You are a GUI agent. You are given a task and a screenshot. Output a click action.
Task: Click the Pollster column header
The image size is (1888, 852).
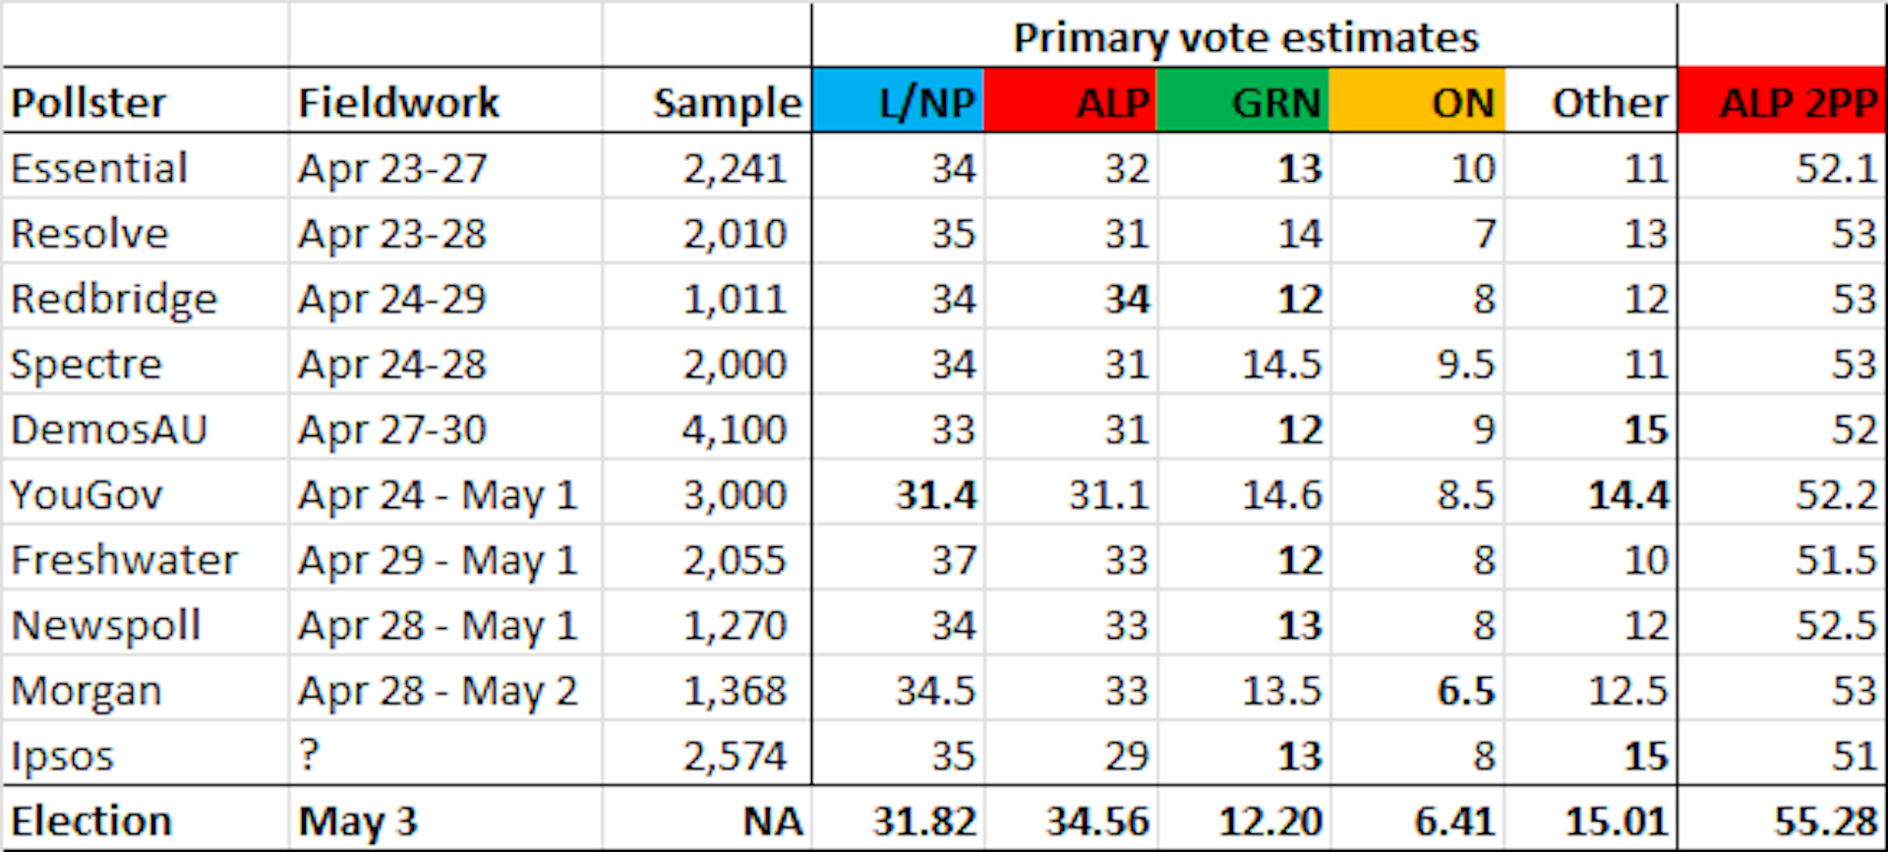(88, 102)
